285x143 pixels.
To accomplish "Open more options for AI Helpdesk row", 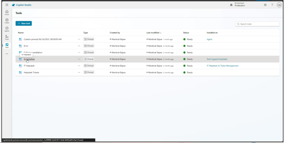I will pyautogui.click(x=79, y=59).
